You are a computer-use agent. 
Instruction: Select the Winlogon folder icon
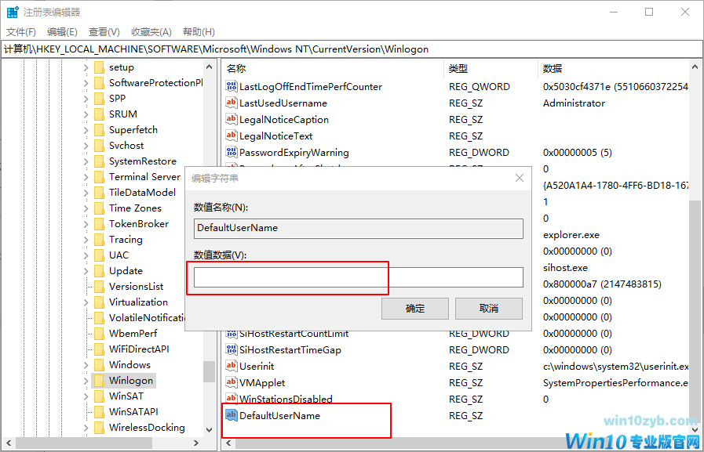[x=99, y=381]
